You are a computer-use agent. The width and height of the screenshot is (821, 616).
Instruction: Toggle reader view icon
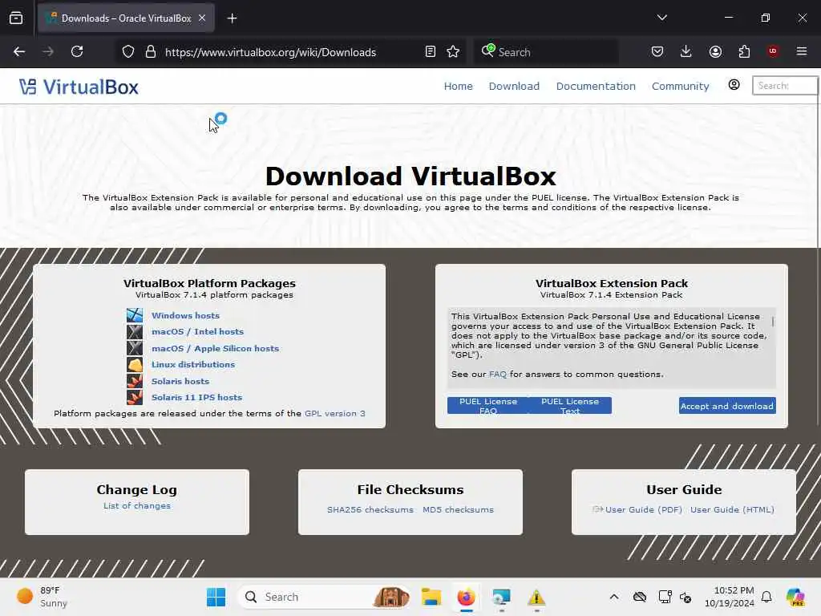point(430,52)
